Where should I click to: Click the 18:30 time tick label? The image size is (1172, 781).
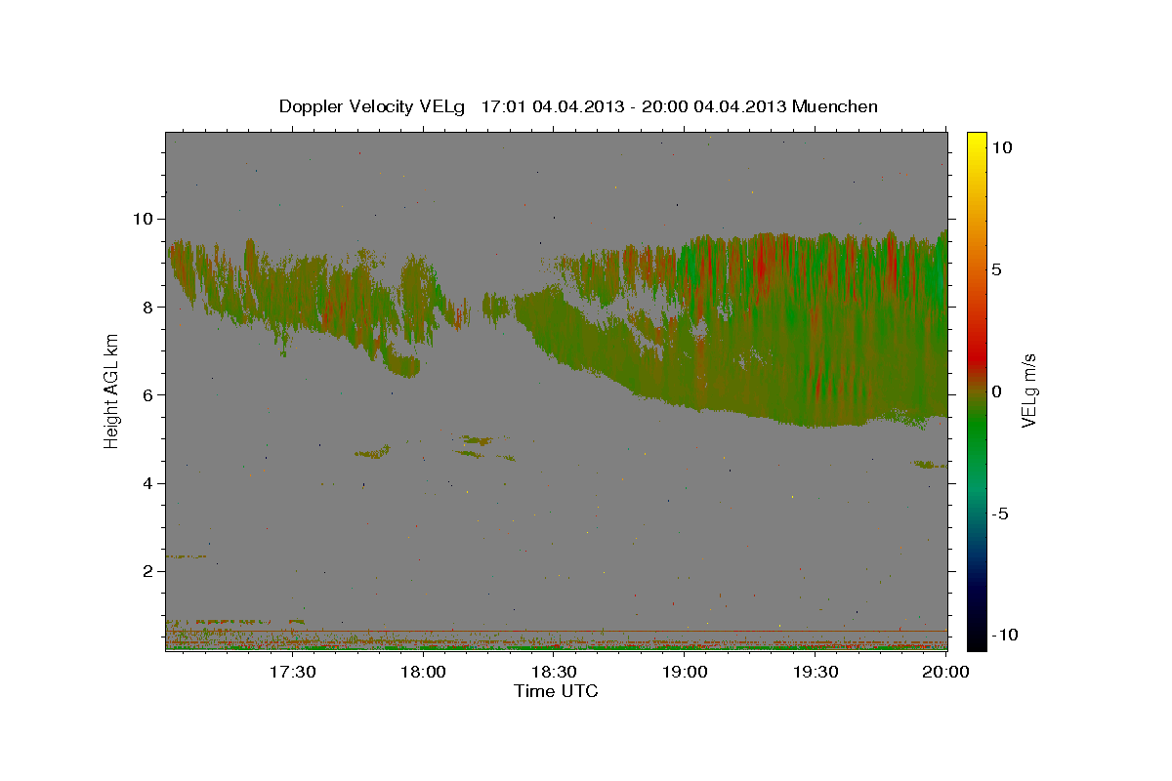[554, 672]
